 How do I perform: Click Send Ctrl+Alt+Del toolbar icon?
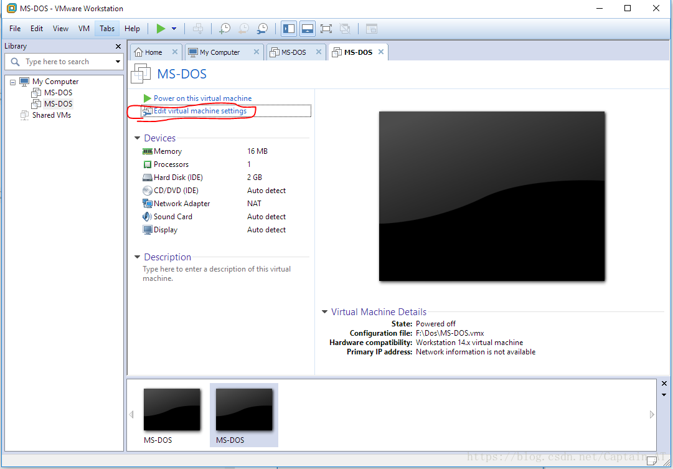pyautogui.click(x=198, y=29)
